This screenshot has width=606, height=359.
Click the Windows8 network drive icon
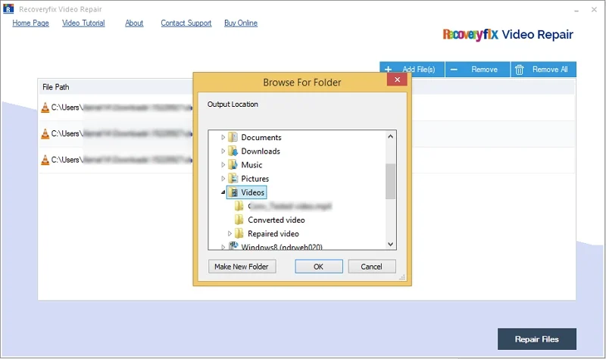[233, 246]
